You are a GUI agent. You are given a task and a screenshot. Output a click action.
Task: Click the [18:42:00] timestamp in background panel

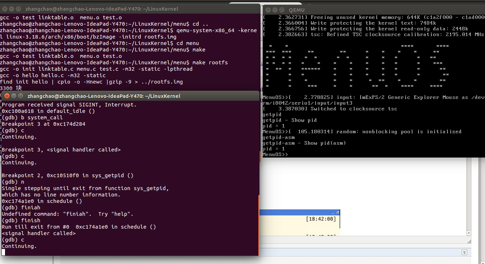tap(321, 219)
